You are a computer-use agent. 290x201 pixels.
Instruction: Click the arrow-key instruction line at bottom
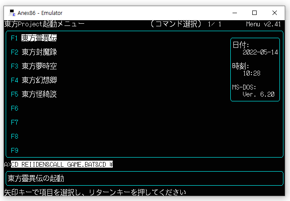coord(95,192)
